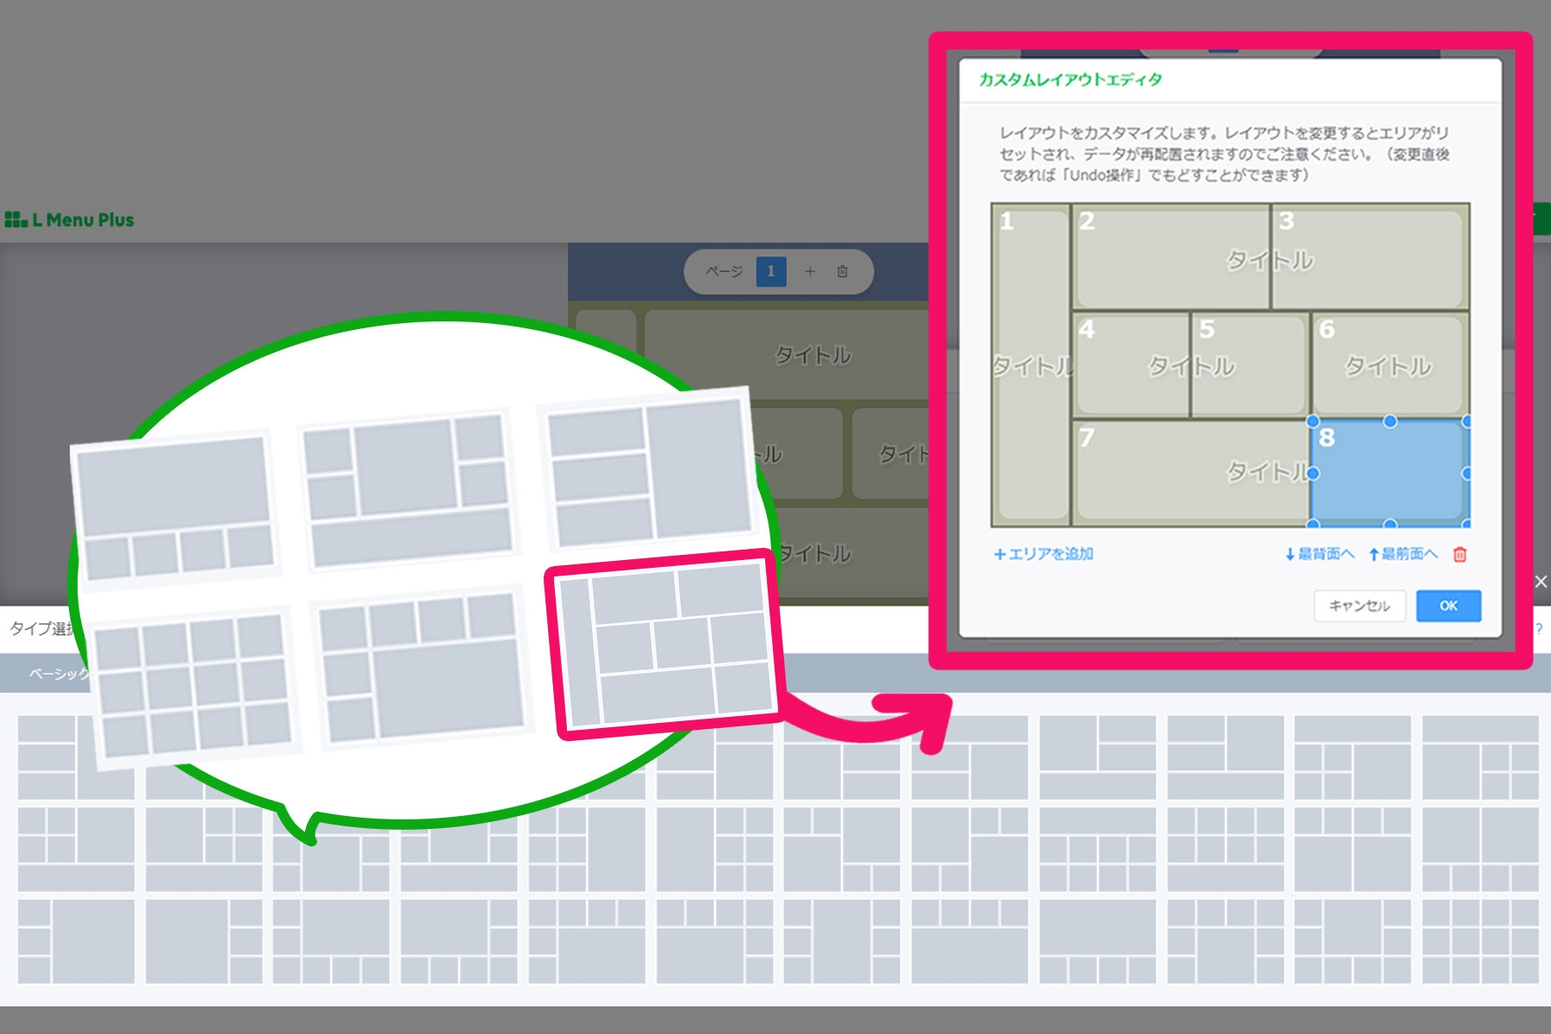Select area 2 in the layout editor
This screenshot has width=1551, height=1034.
pos(1170,258)
